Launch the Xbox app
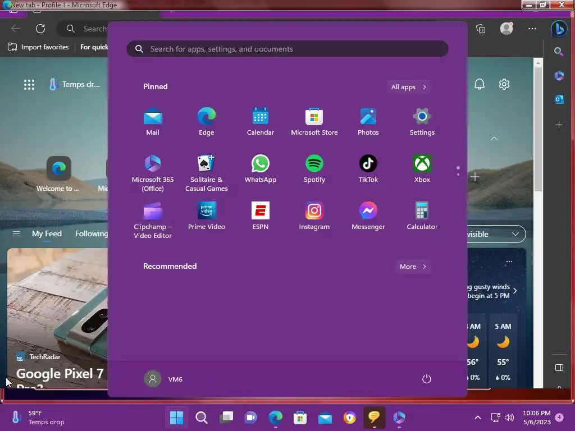The image size is (575, 431). tap(422, 169)
